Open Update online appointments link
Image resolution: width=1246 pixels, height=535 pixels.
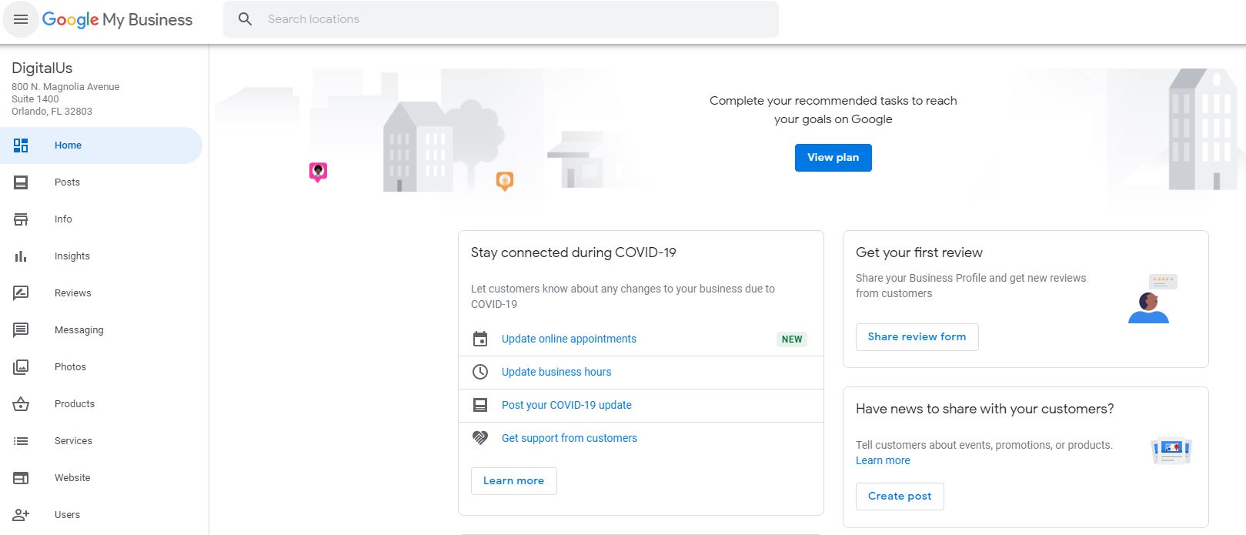569,339
